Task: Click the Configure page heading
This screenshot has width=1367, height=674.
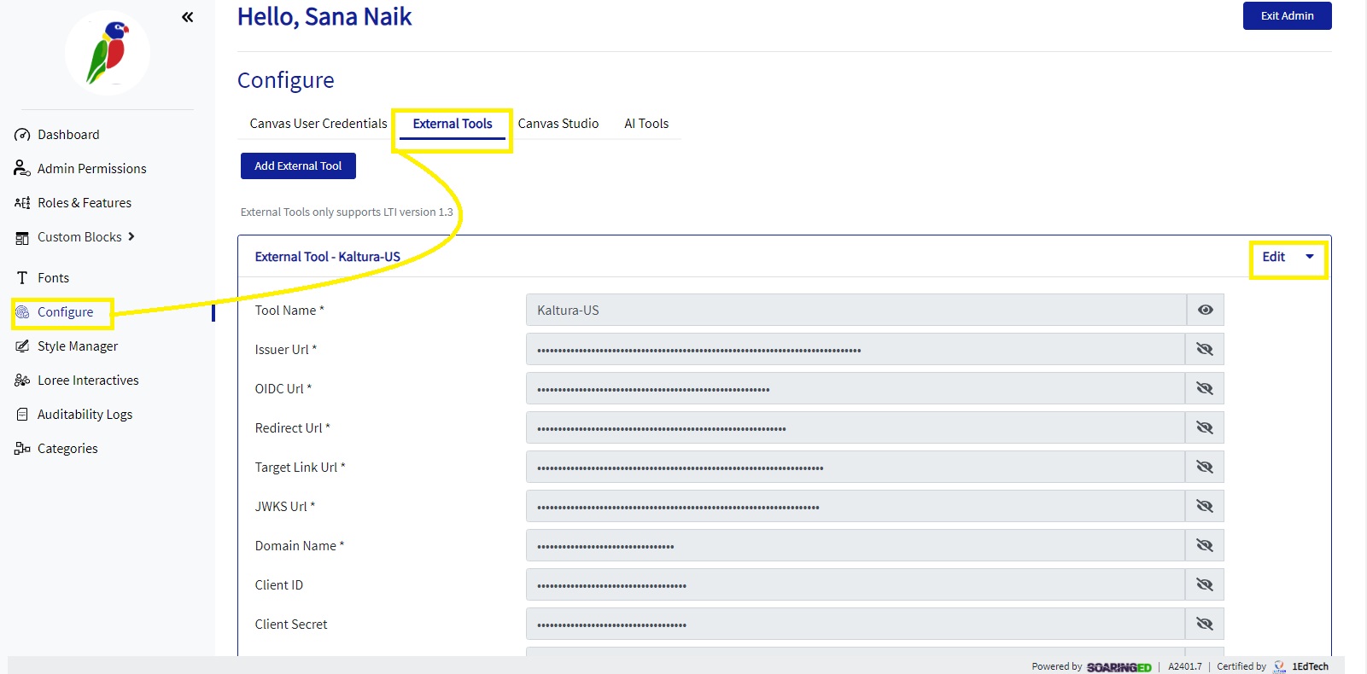Action: [x=286, y=80]
